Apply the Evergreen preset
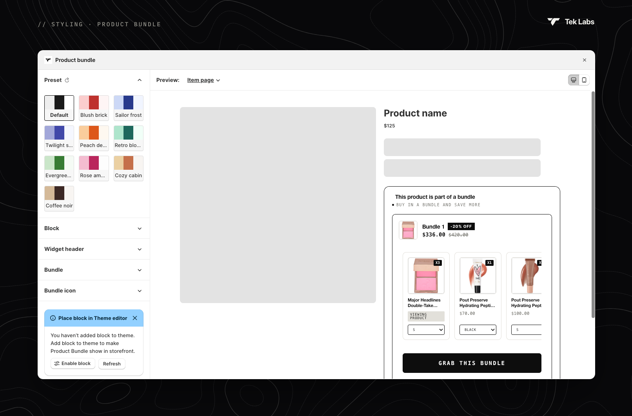The width and height of the screenshot is (632, 416). [59, 168]
